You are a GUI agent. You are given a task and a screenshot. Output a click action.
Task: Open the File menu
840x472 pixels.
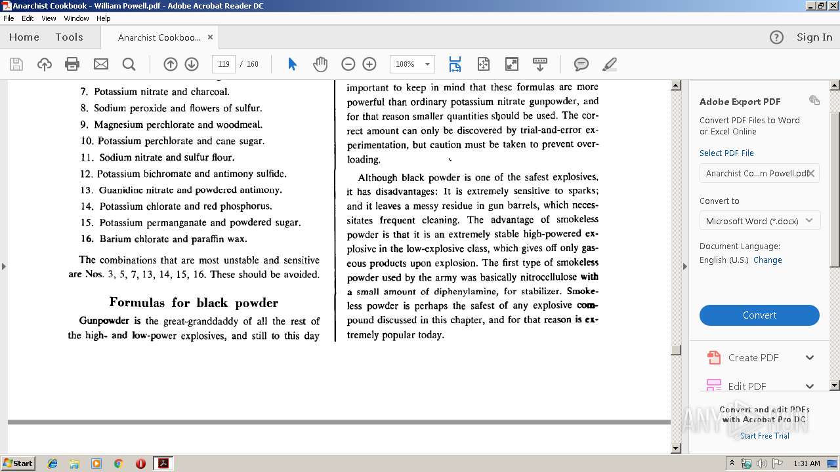point(9,18)
